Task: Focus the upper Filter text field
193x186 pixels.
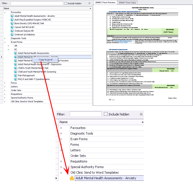Action: [37, 3]
